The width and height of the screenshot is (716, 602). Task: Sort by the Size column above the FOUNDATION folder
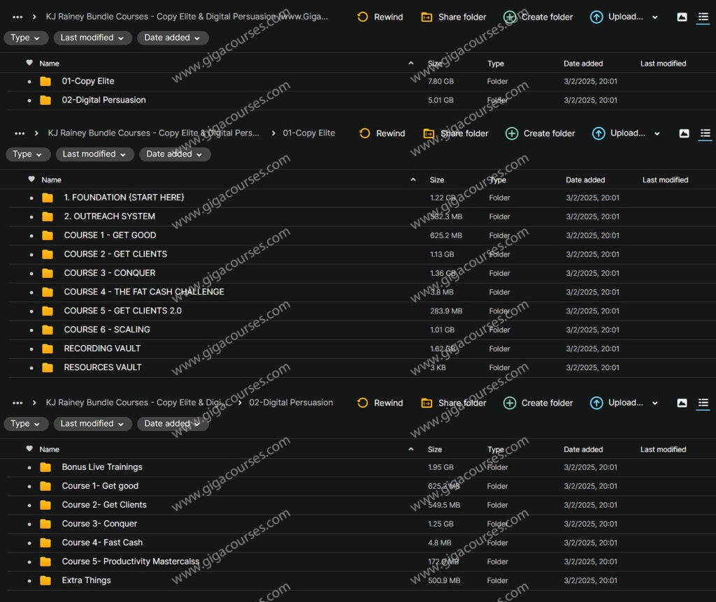tap(436, 180)
